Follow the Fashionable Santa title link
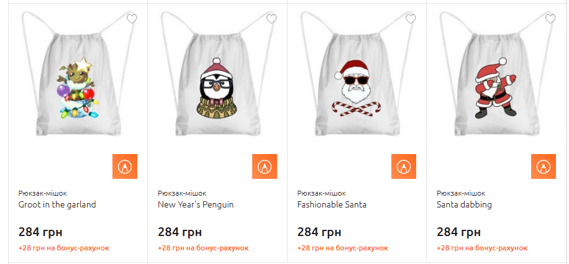The height and width of the screenshot is (264, 569). click(332, 204)
